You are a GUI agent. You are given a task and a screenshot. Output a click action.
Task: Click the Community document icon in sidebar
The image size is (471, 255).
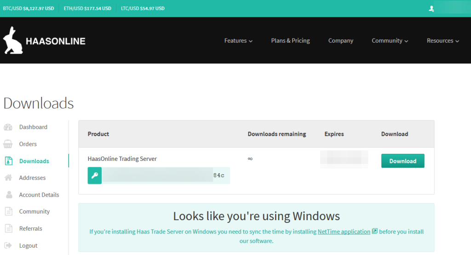(9, 211)
